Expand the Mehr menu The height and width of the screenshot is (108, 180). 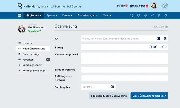pos(107,15)
